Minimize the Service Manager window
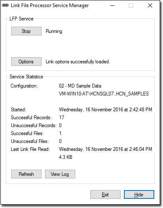Image resolution: width=163 pixels, height=208 pixels. pos(112,5)
